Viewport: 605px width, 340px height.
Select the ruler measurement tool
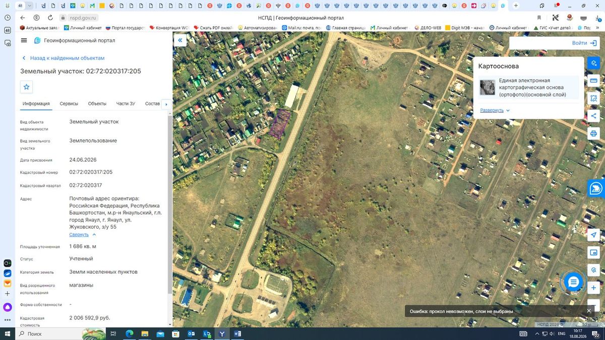tap(593, 81)
